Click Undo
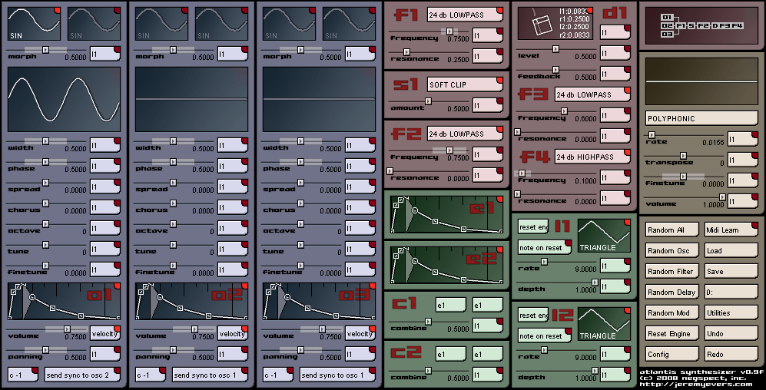This screenshot has width=766, height=390. coord(731,334)
